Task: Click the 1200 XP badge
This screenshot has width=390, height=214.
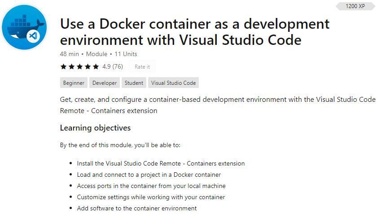Action: pos(355,6)
